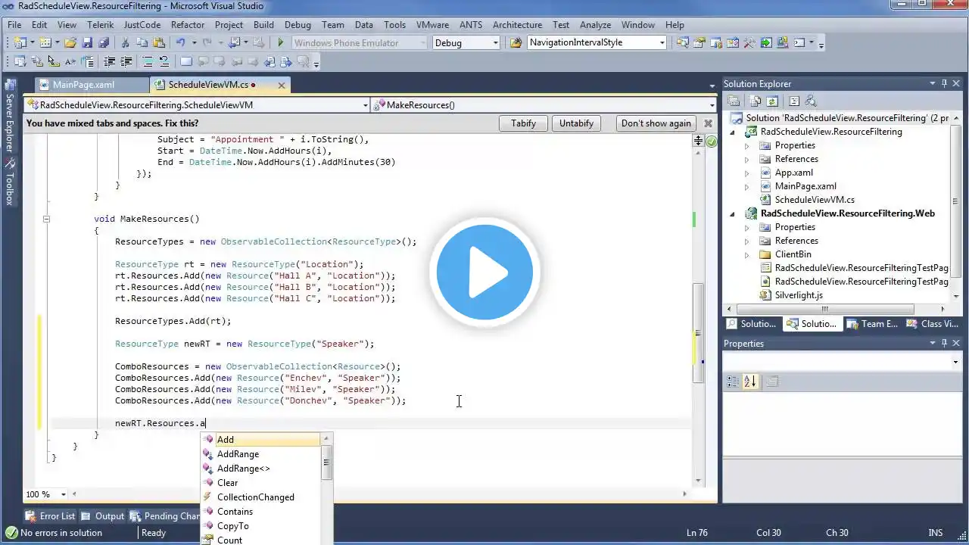969x545 pixels.
Task: Pin the Solution Explorer panel
Action: [x=945, y=84]
